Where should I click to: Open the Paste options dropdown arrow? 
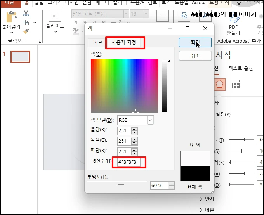pos(12,33)
